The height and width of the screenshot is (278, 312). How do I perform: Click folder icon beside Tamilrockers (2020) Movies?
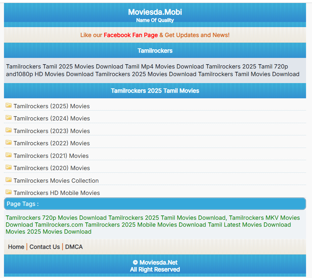pyautogui.click(x=9, y=167)
